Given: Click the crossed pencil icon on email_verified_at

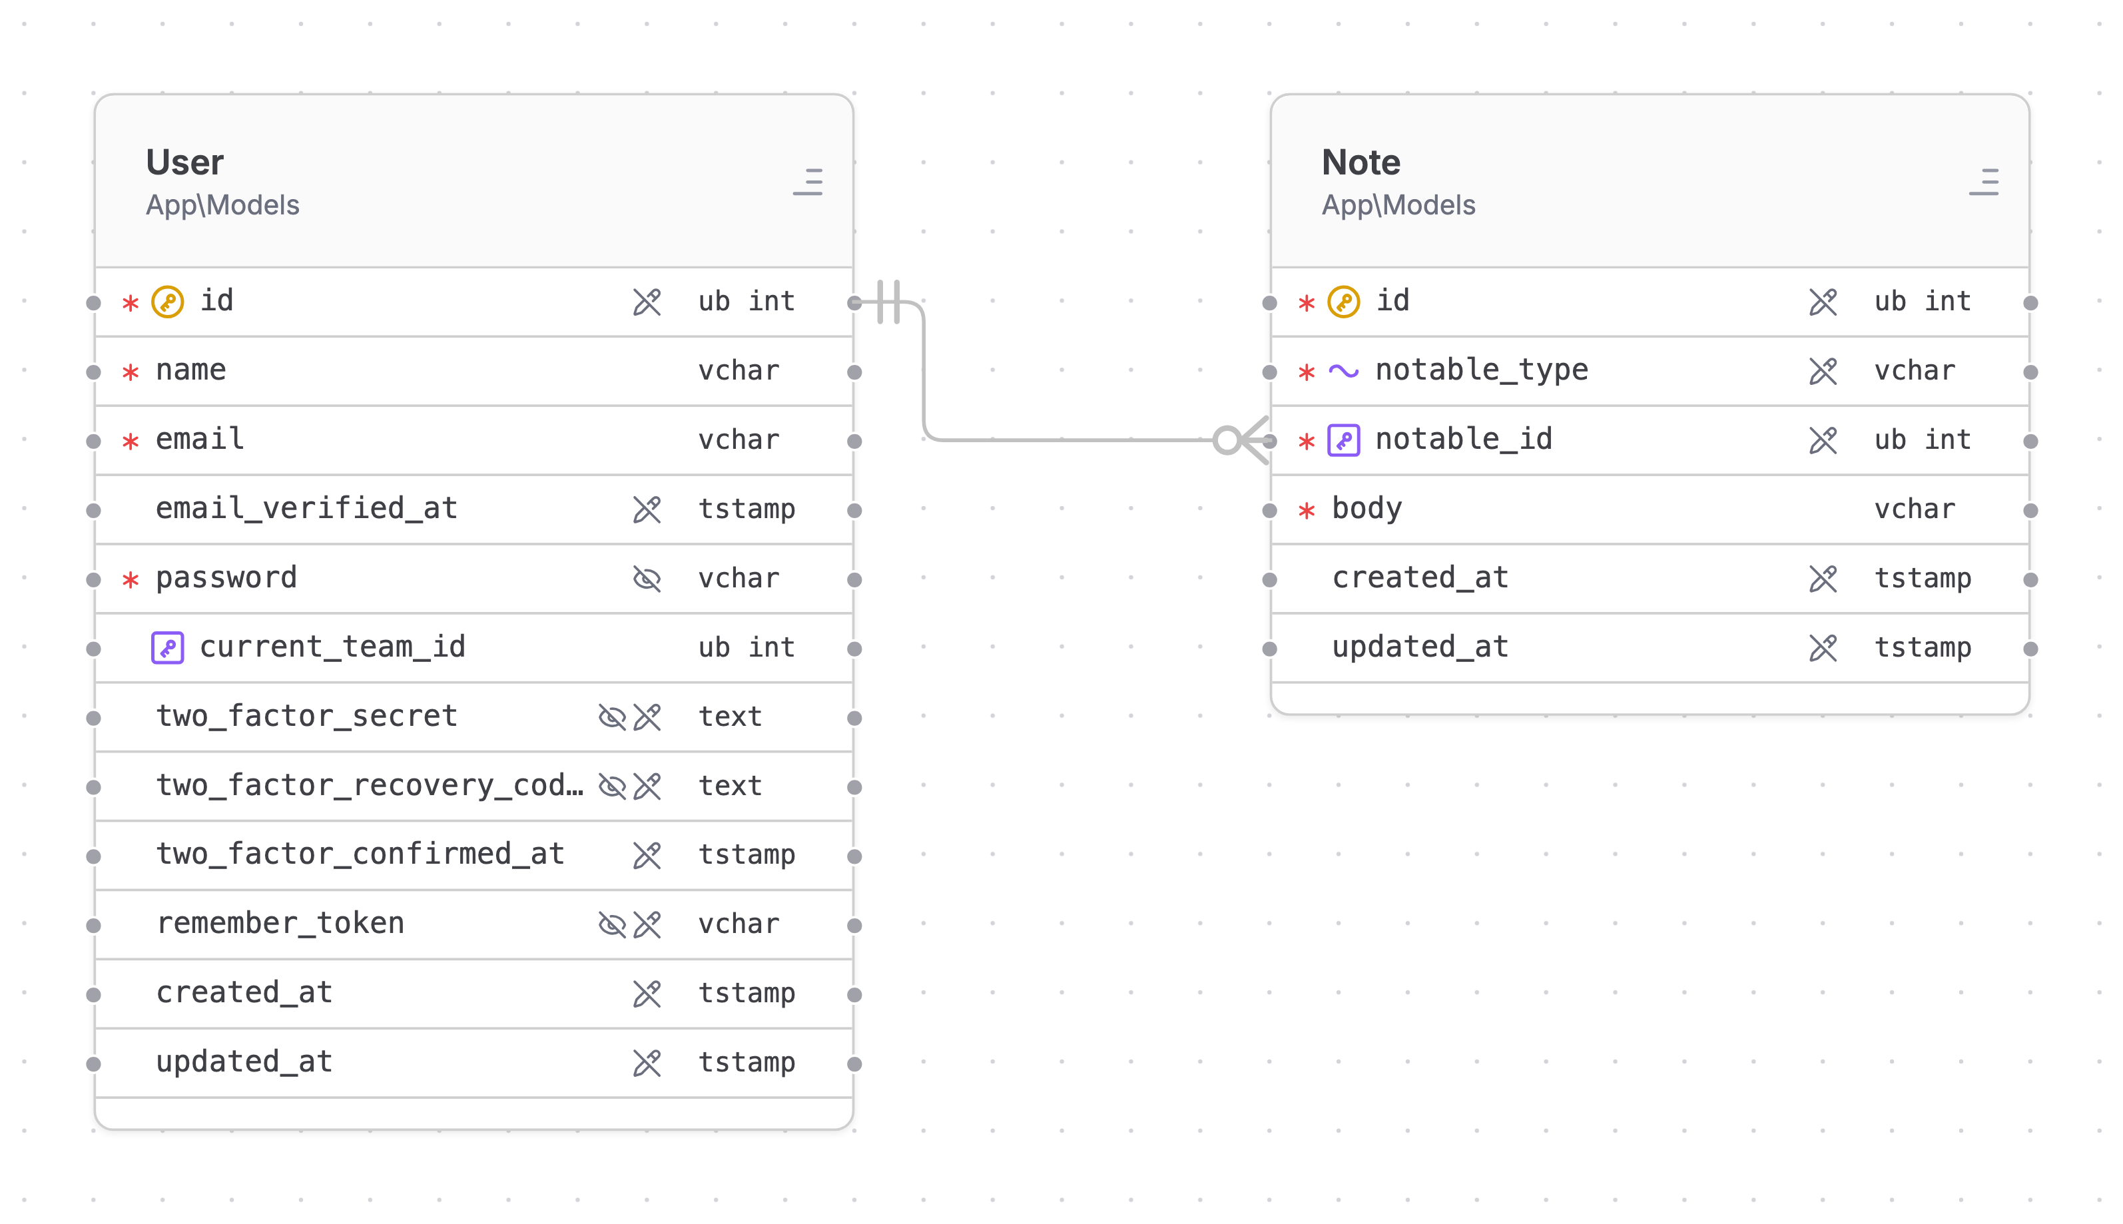Looking at the screenshot, I should pyautogui.click(x=647, y=509).
